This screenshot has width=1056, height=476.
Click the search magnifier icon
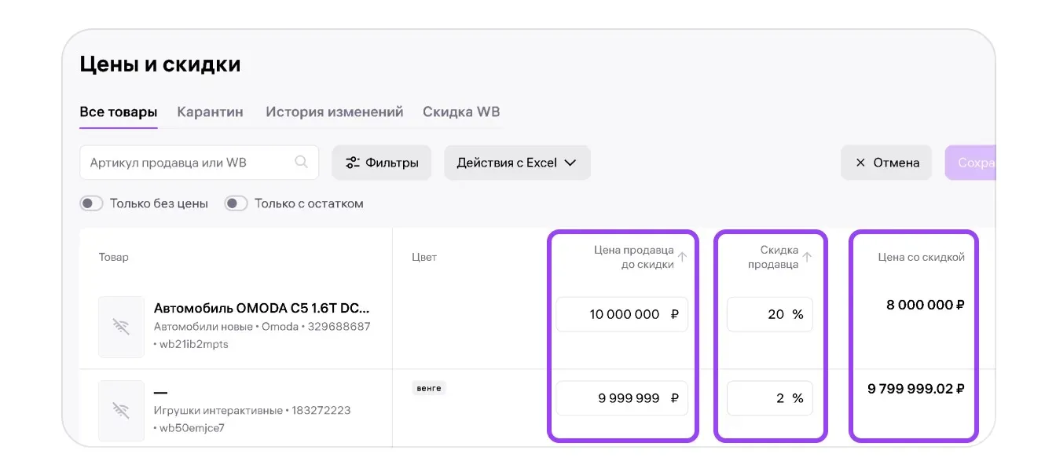(301, 163)
